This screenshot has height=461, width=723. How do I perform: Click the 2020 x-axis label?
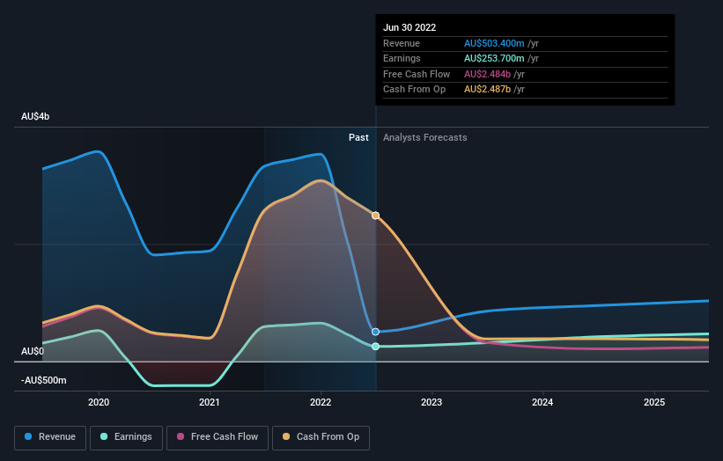point(99,403)
